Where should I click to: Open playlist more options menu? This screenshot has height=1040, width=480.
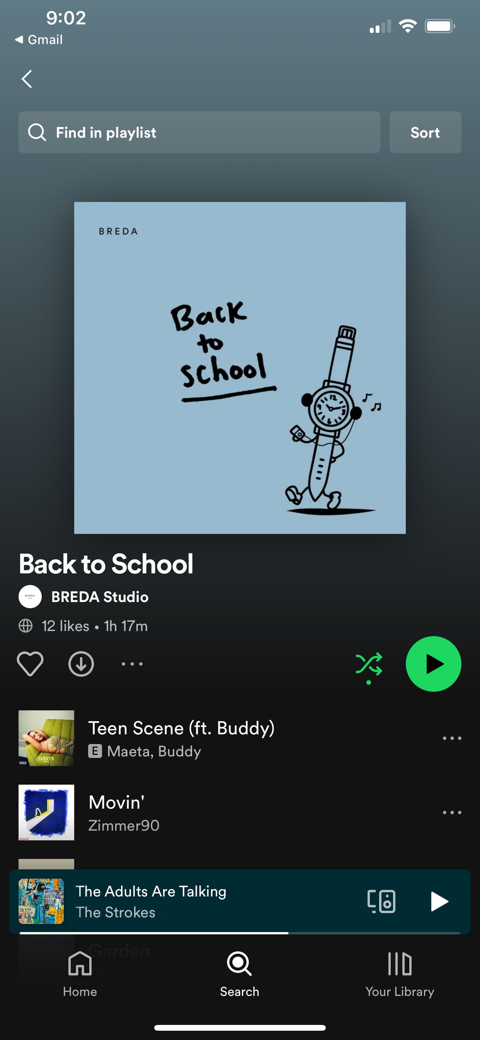point(132,664)
